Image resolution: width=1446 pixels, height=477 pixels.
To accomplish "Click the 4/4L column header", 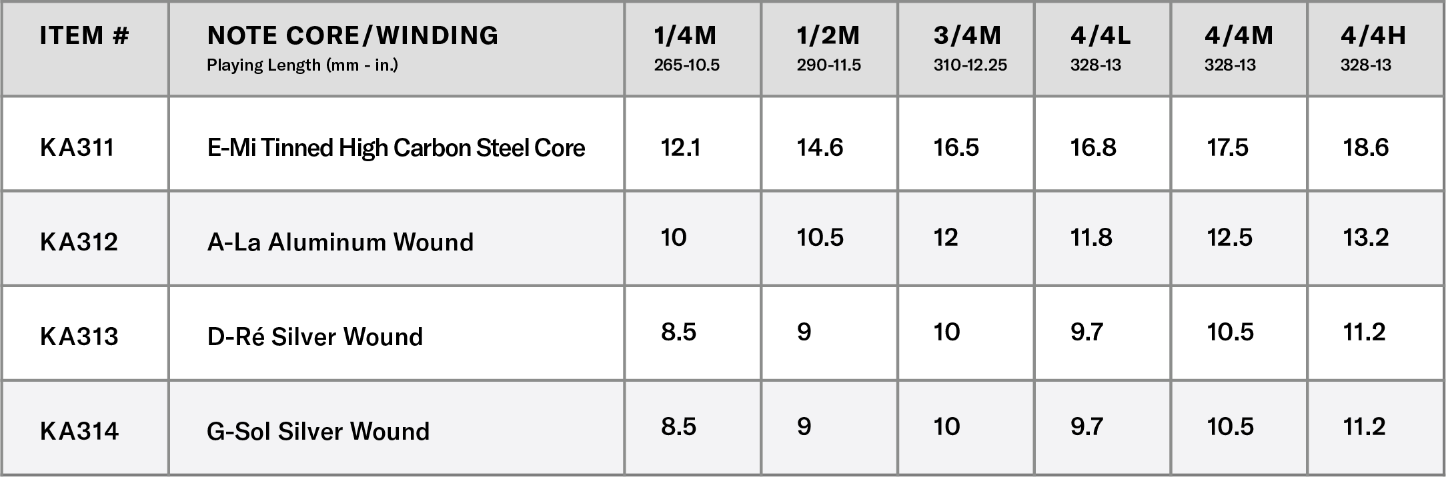I will click(1101, 37).
